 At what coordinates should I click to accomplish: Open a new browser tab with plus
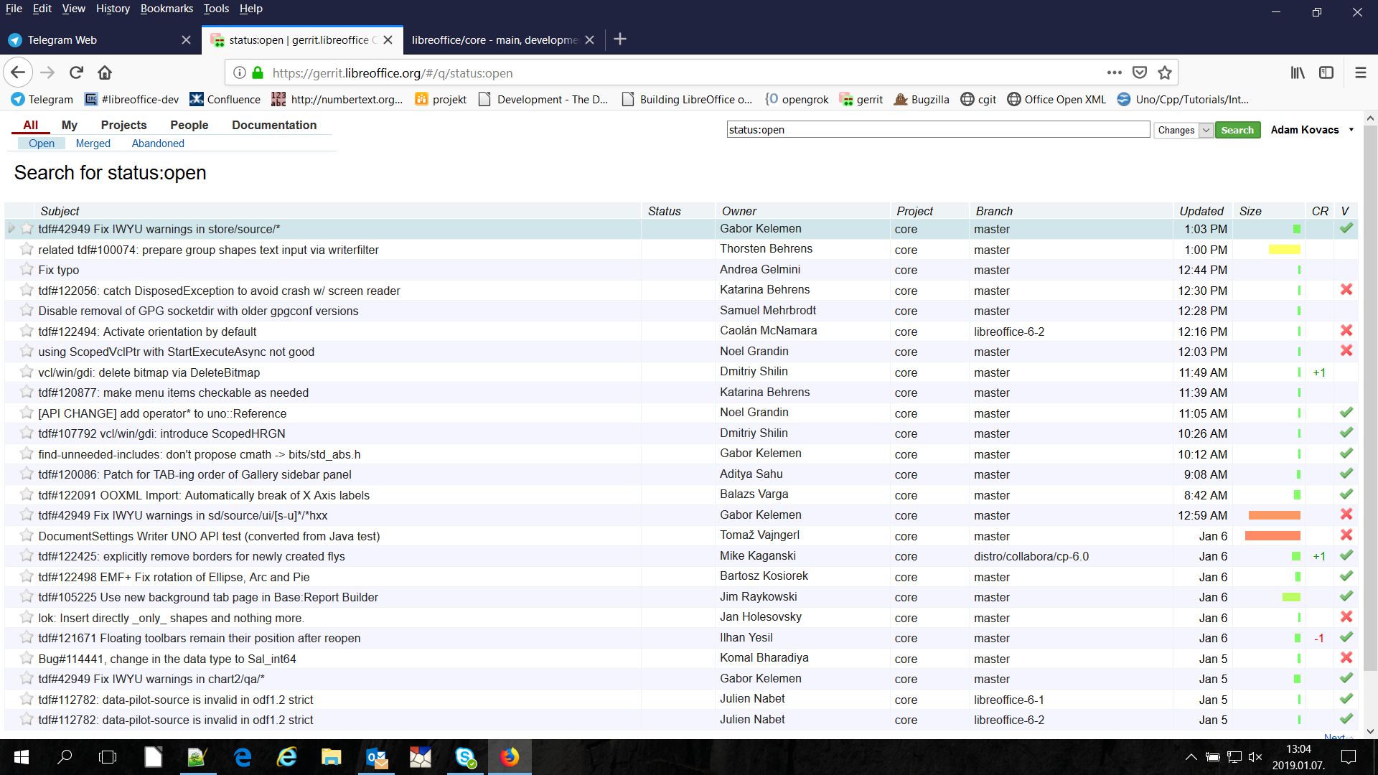pos(620,39)
